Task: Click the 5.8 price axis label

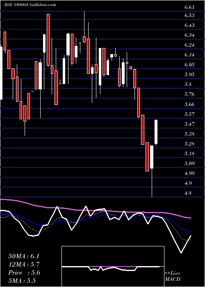Action: (188, 84)
